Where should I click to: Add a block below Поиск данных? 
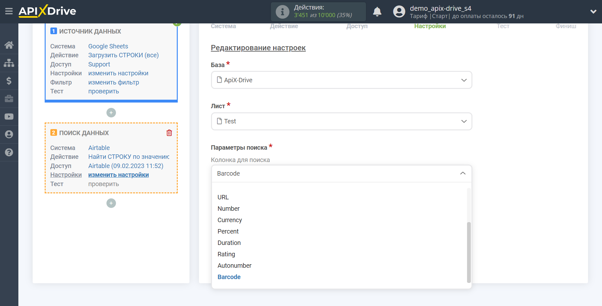pos(111,203)
